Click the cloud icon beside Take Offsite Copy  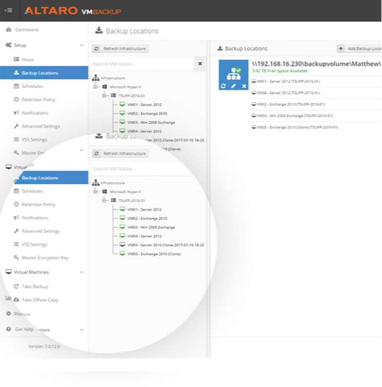pos(16,300)
